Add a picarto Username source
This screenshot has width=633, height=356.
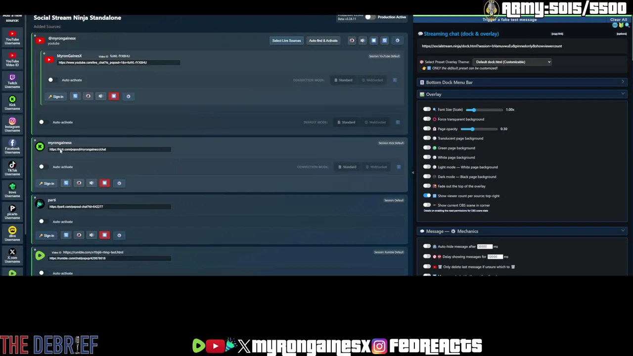coord(12,213)
